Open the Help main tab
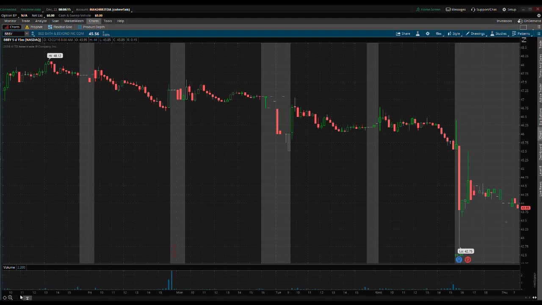 [x=121, y=21]
